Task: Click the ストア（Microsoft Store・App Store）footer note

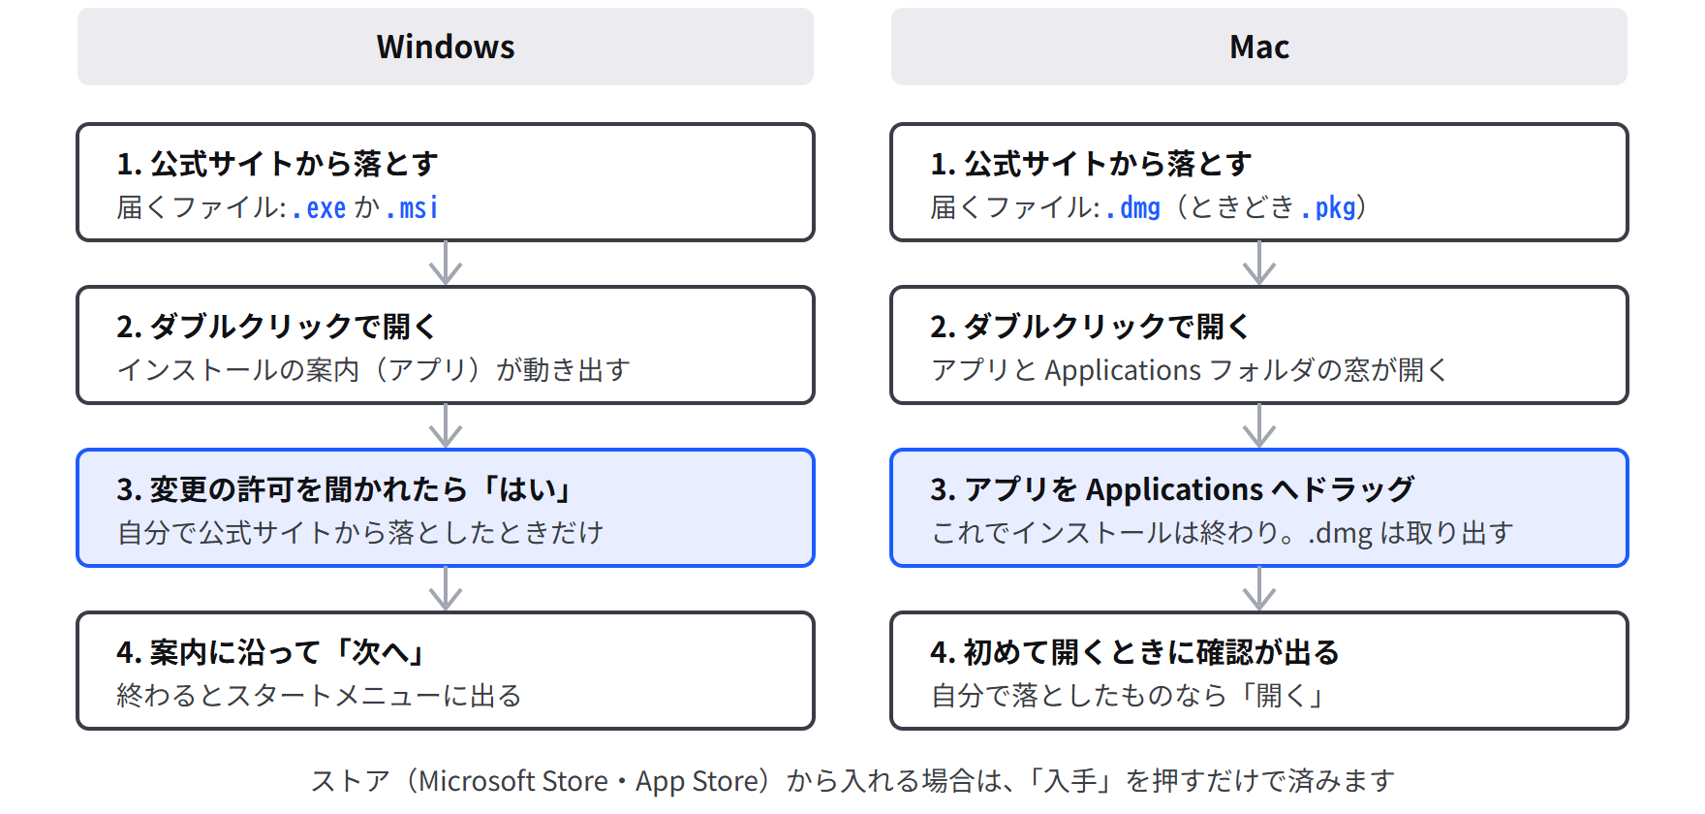Action: point(852,781)
